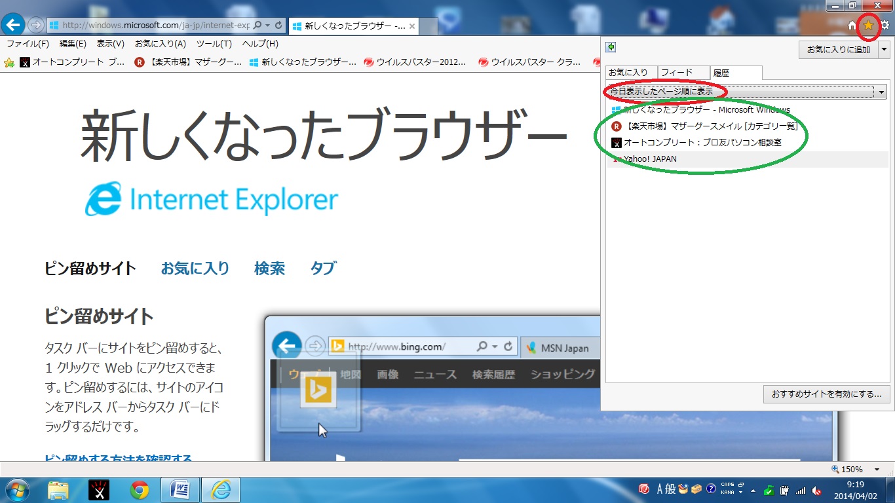
Task: Open Favorites center via star icon
Action: click(x=868, y=26)
